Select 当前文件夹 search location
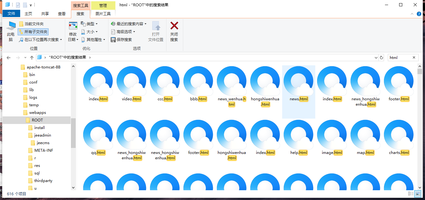This screenshot has width=425, height=200. pos(31,24)
